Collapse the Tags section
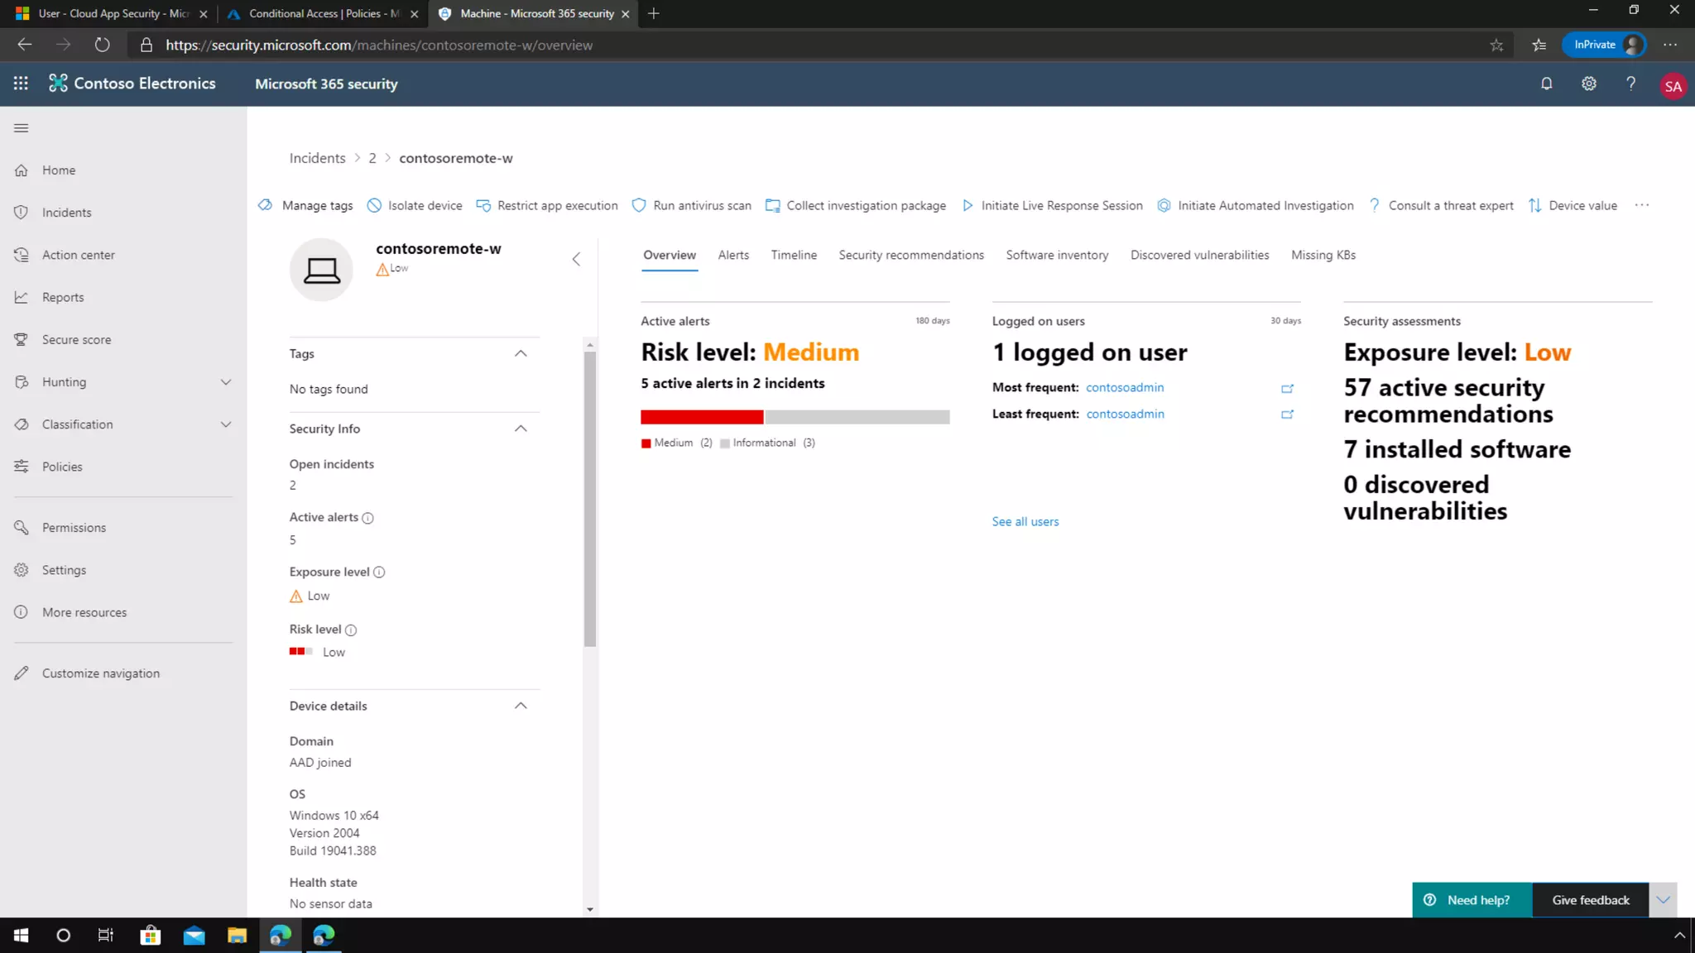1695x953 pixels. (x=521, y=353)
